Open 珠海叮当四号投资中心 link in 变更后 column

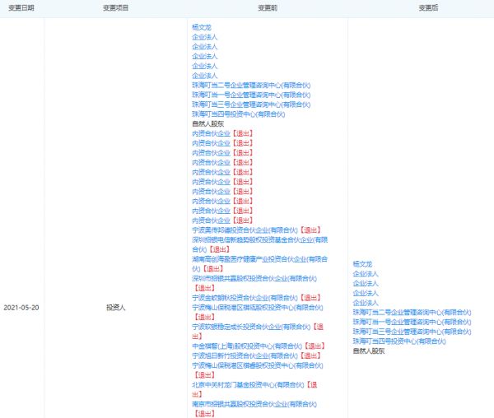tap(402, 341)
